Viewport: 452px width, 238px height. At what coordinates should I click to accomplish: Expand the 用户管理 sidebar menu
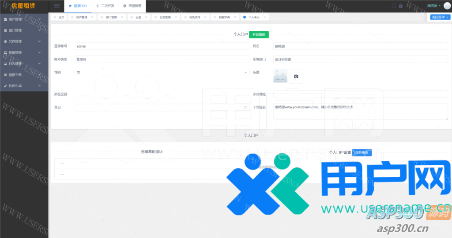[x=24, y=19]
